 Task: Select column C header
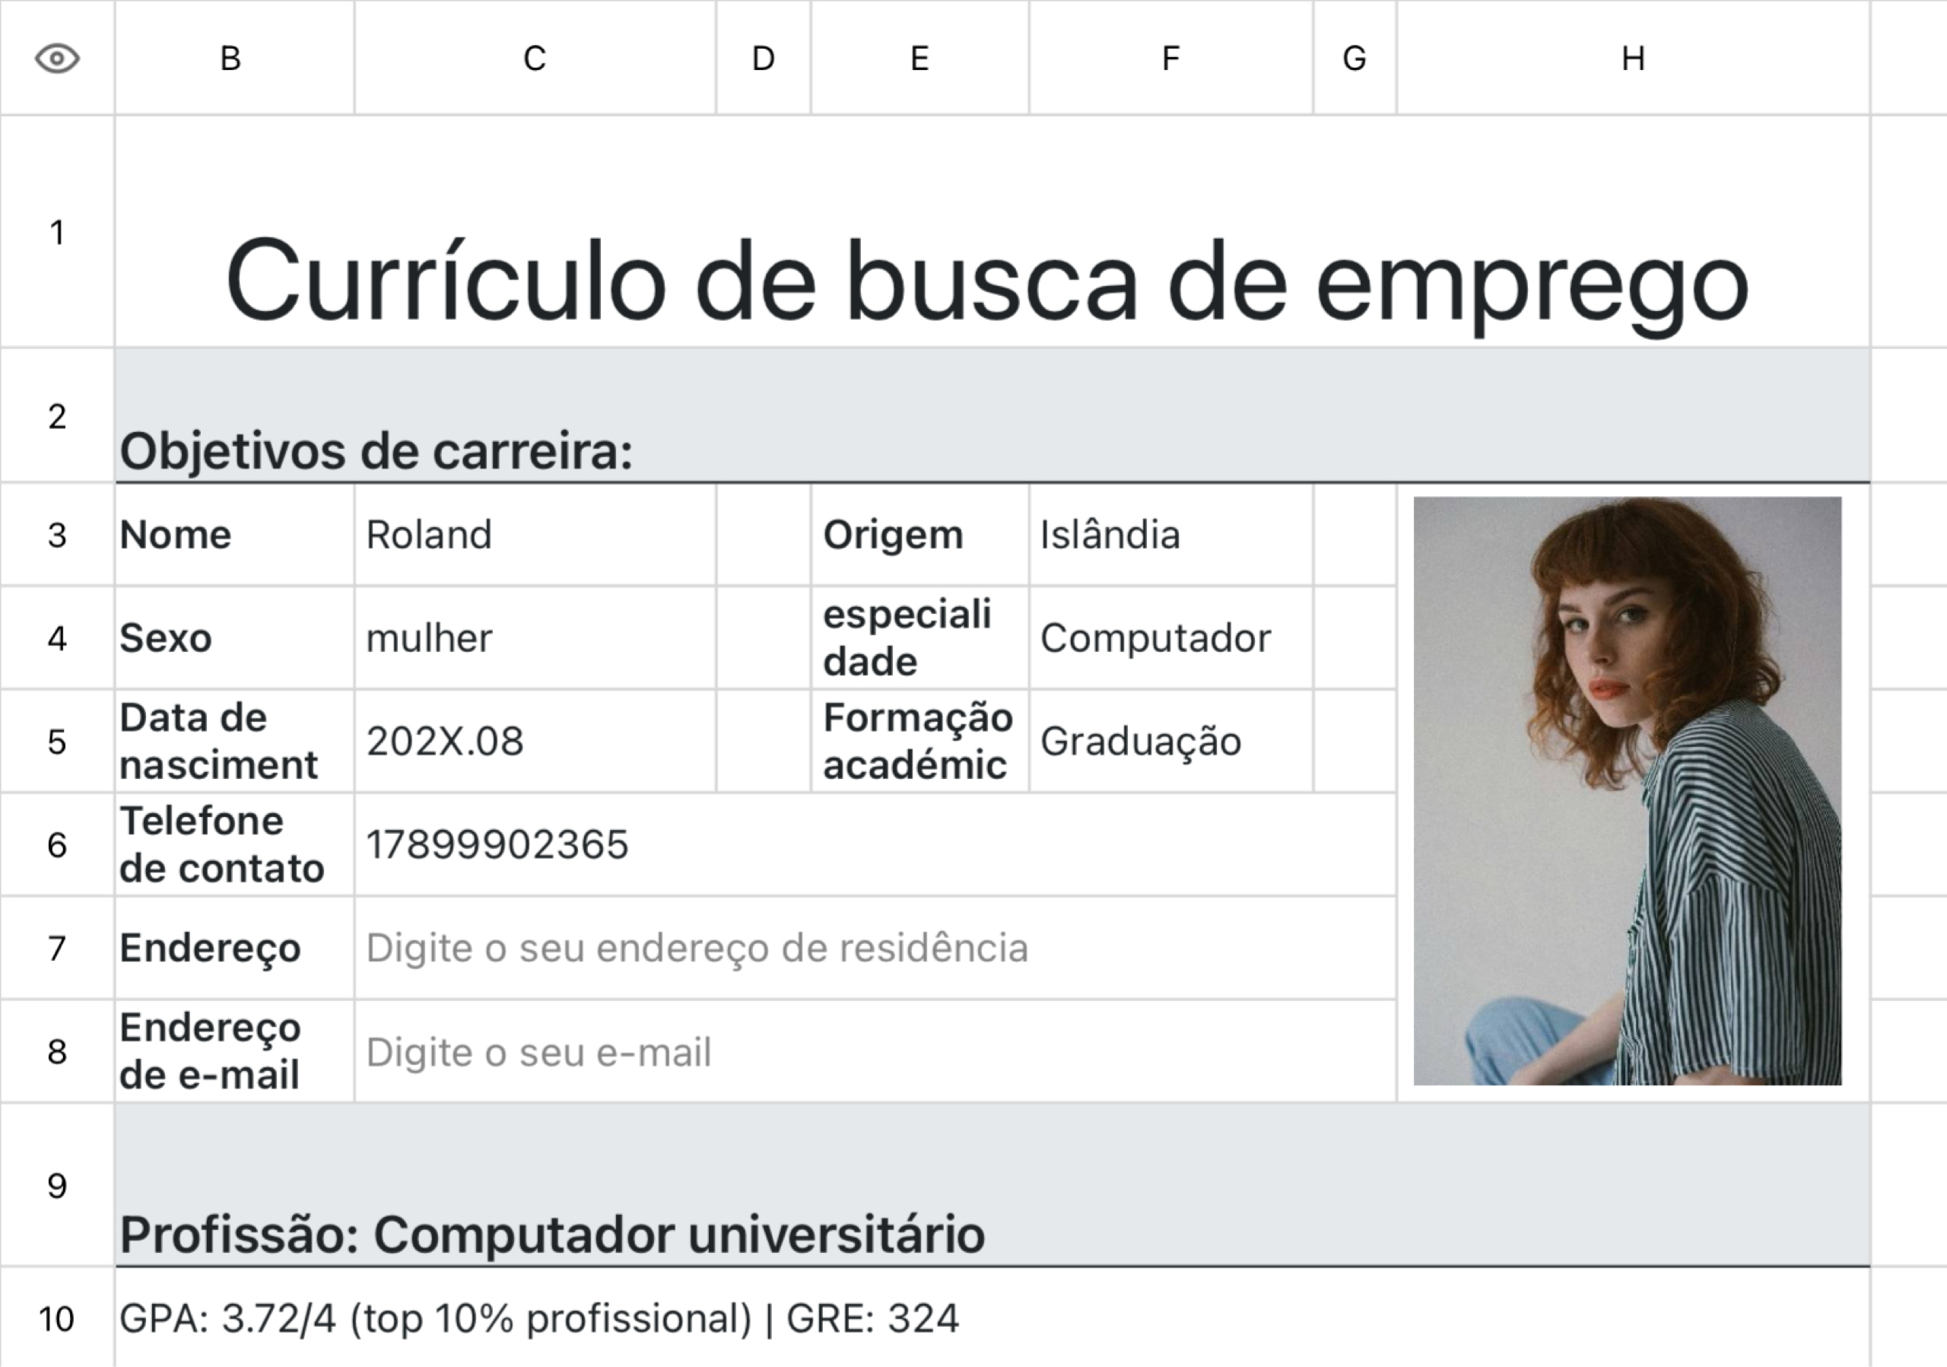tap(535, 58)
